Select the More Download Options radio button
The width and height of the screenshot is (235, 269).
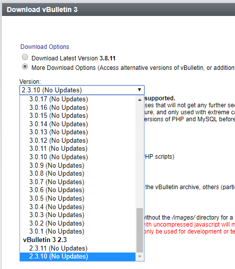tap(25, 66)
